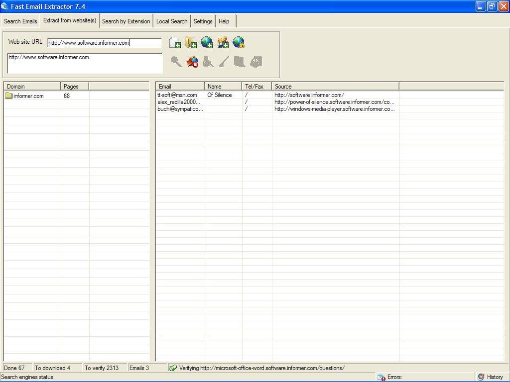
Task: Sort by the Source column header
Action: [x=336, y=87]
